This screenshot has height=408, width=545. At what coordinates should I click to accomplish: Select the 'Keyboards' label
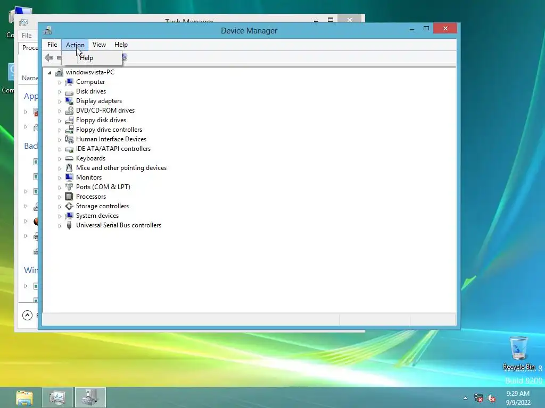click(x=90, y=158)
